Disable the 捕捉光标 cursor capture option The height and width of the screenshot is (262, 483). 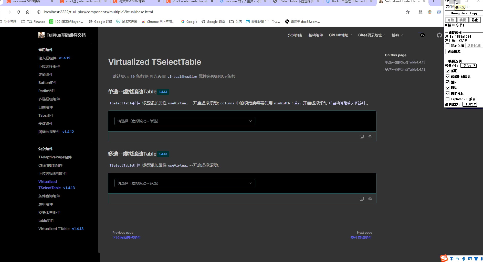point(448,93)
